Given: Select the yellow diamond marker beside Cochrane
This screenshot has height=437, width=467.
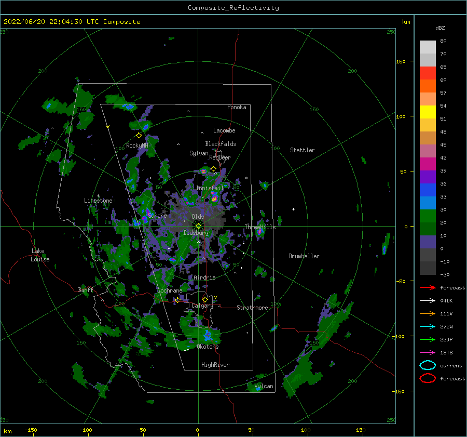Looking at the screenshot, I should [178, 300].
